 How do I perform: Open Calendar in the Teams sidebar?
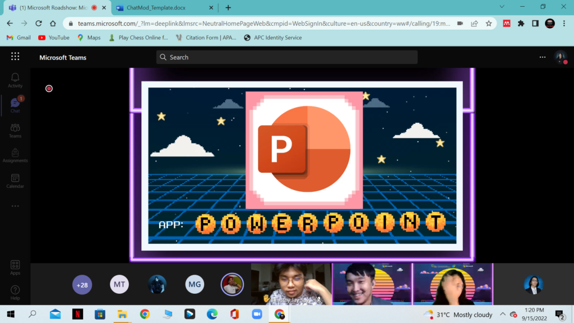tap(15, 181)
